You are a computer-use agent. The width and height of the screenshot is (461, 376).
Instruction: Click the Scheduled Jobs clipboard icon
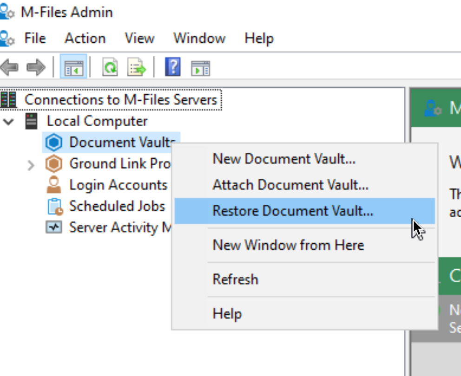[55, 207]
